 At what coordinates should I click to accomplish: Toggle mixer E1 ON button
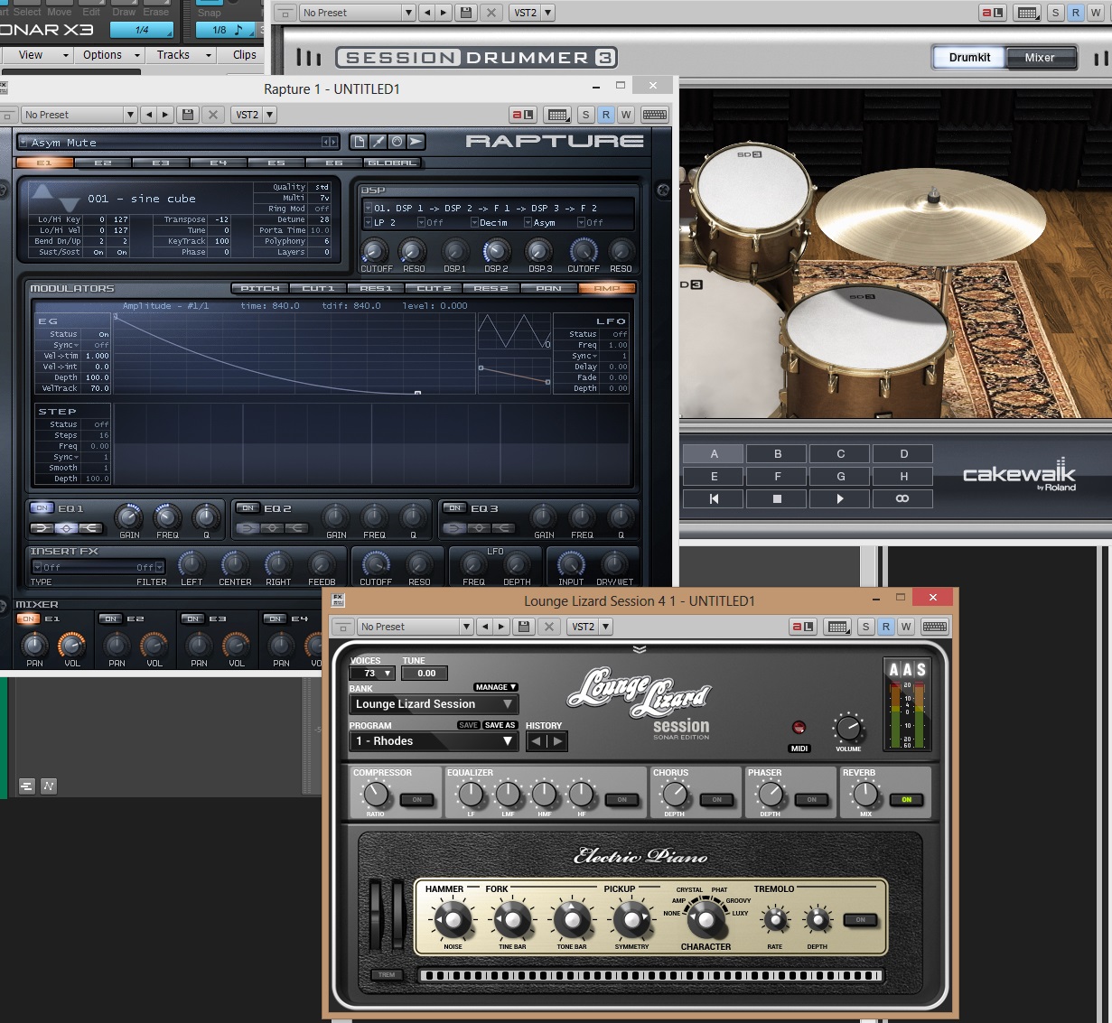(x=29, y=618)
